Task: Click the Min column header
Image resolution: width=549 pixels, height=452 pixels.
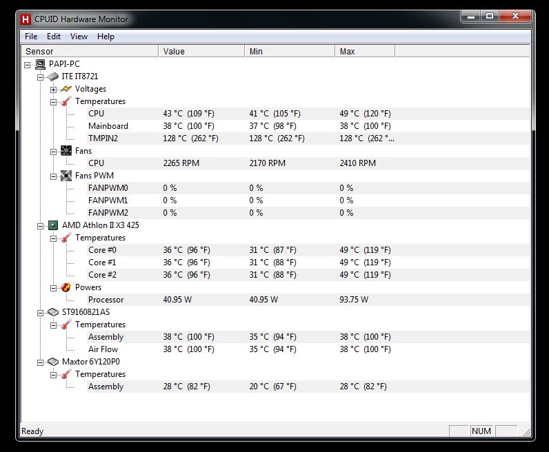Action: coord(290,51)
